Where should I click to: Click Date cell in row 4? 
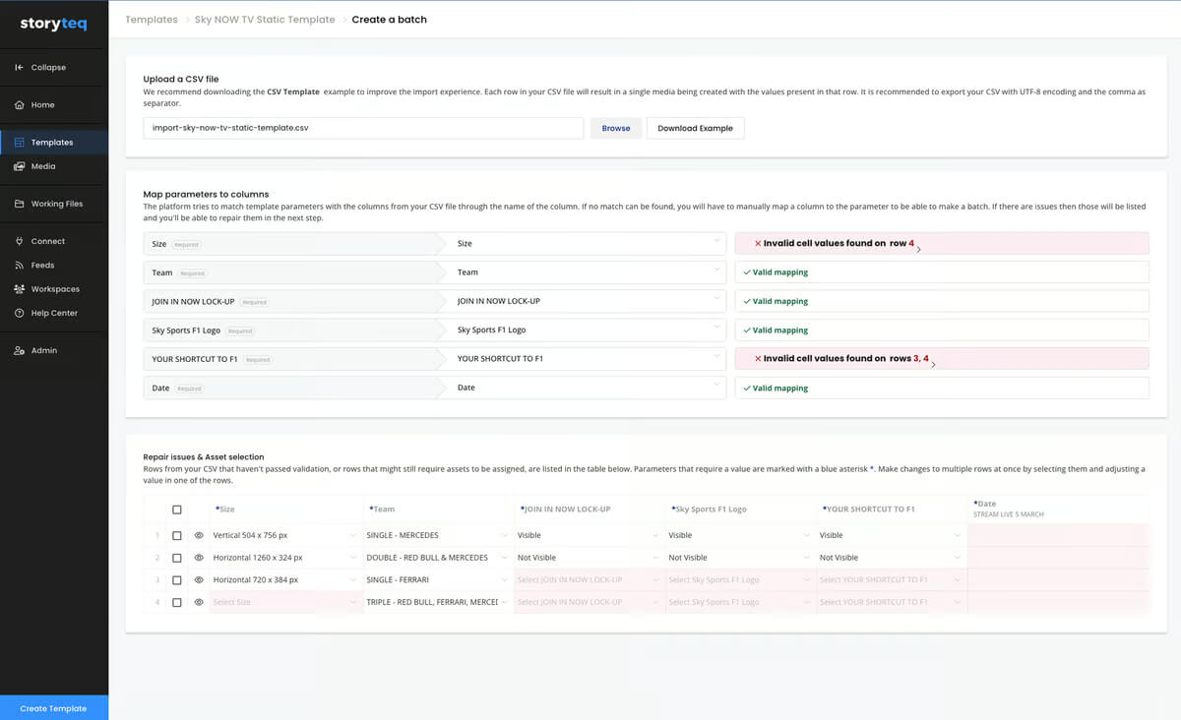tap(1058, 602)
